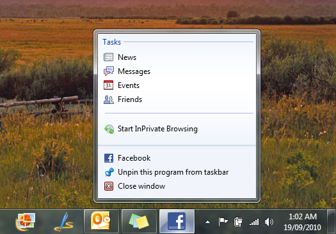The width and height of the screenshot is (336, 234).
Task: Click the power plug battery tray icon
Action: coord(238,222)
